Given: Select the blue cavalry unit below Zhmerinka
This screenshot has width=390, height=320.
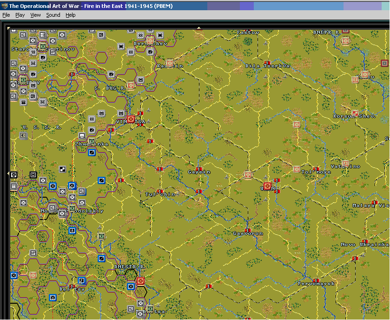Looking at the screenshot, I should click(92, 152).
